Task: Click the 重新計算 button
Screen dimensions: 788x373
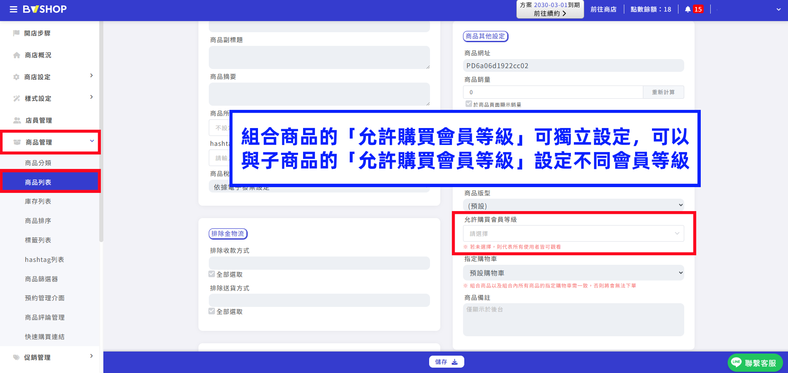Action: [x=663, y=92]
